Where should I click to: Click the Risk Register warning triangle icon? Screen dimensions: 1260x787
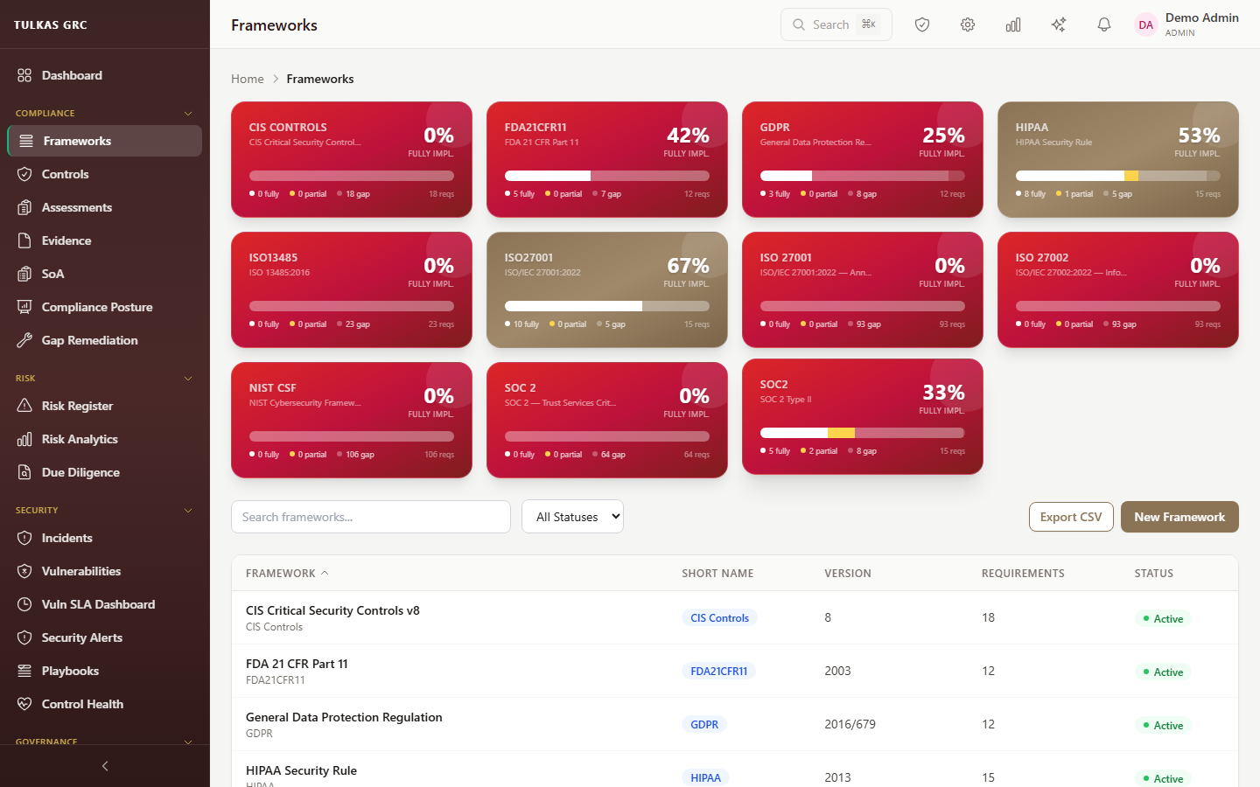[24, 406]
